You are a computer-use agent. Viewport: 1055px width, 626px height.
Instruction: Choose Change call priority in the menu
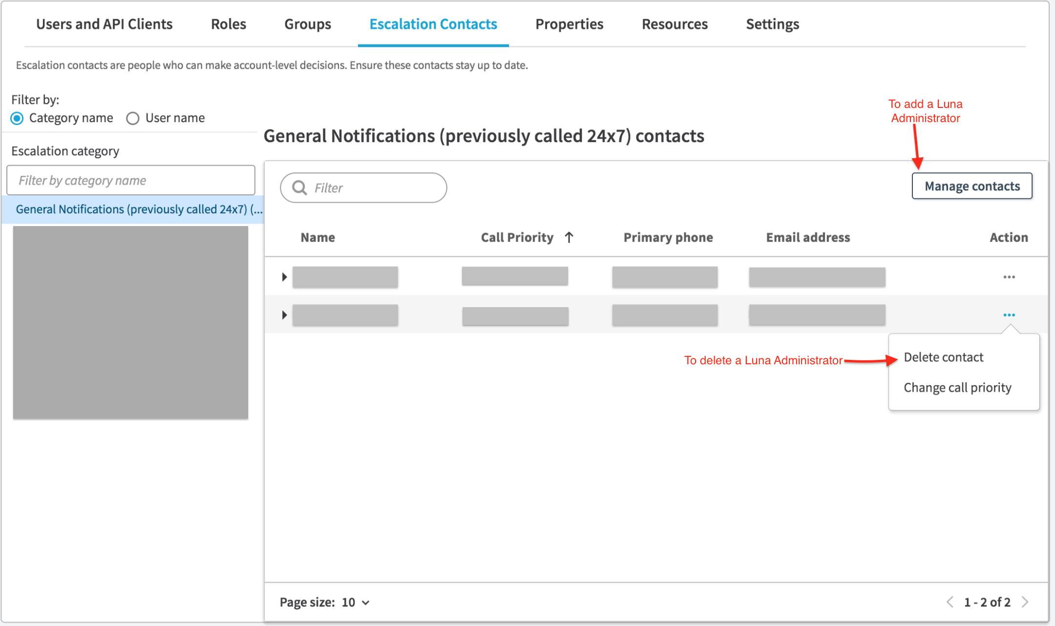pos(957,387)
